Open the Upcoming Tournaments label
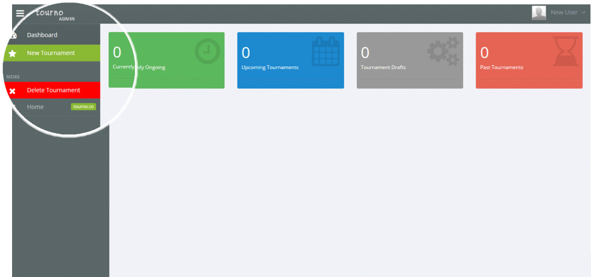Screen dimensions: 591x277 click(270, 67)
